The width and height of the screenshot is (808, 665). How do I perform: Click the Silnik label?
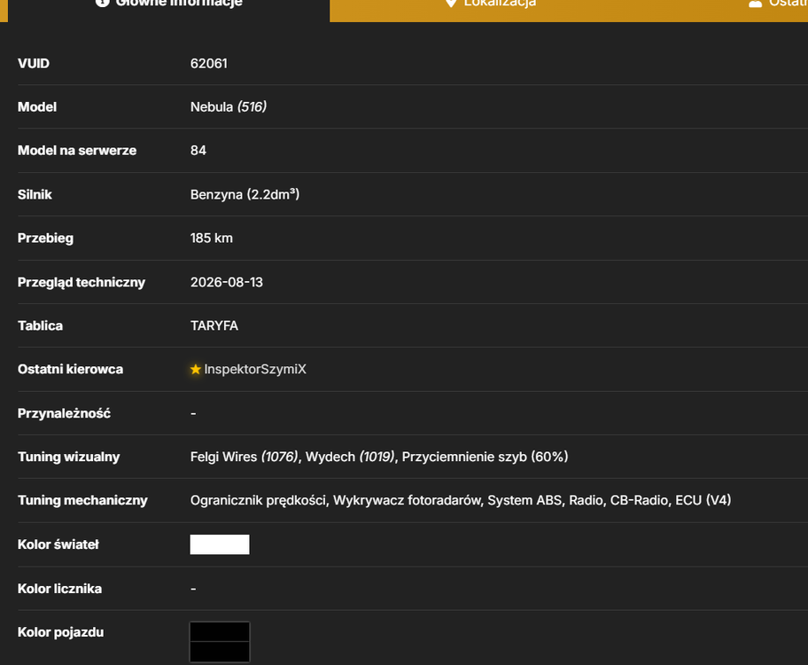click(35, 194)
